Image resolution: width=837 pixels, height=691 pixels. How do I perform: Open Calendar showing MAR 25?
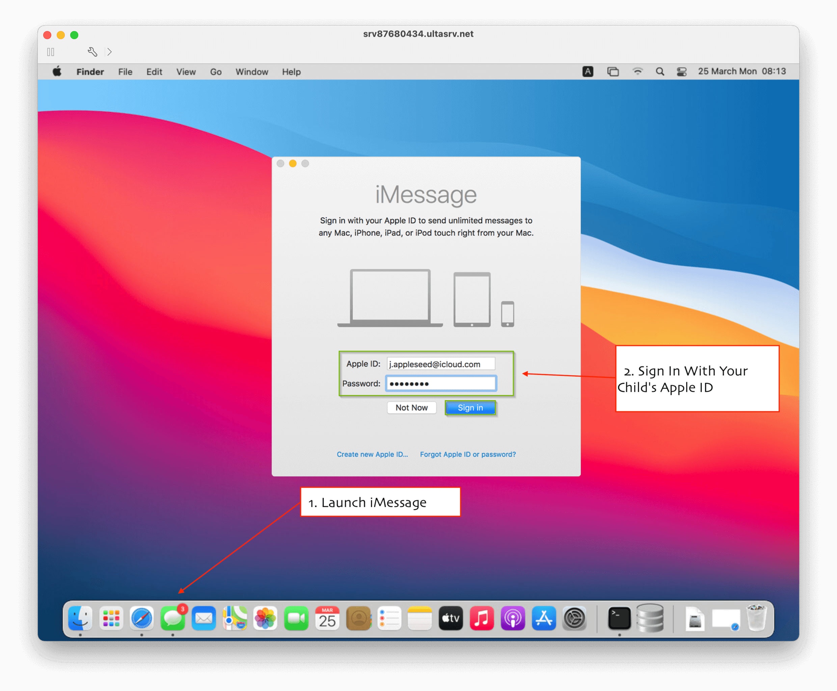point(327,618)
